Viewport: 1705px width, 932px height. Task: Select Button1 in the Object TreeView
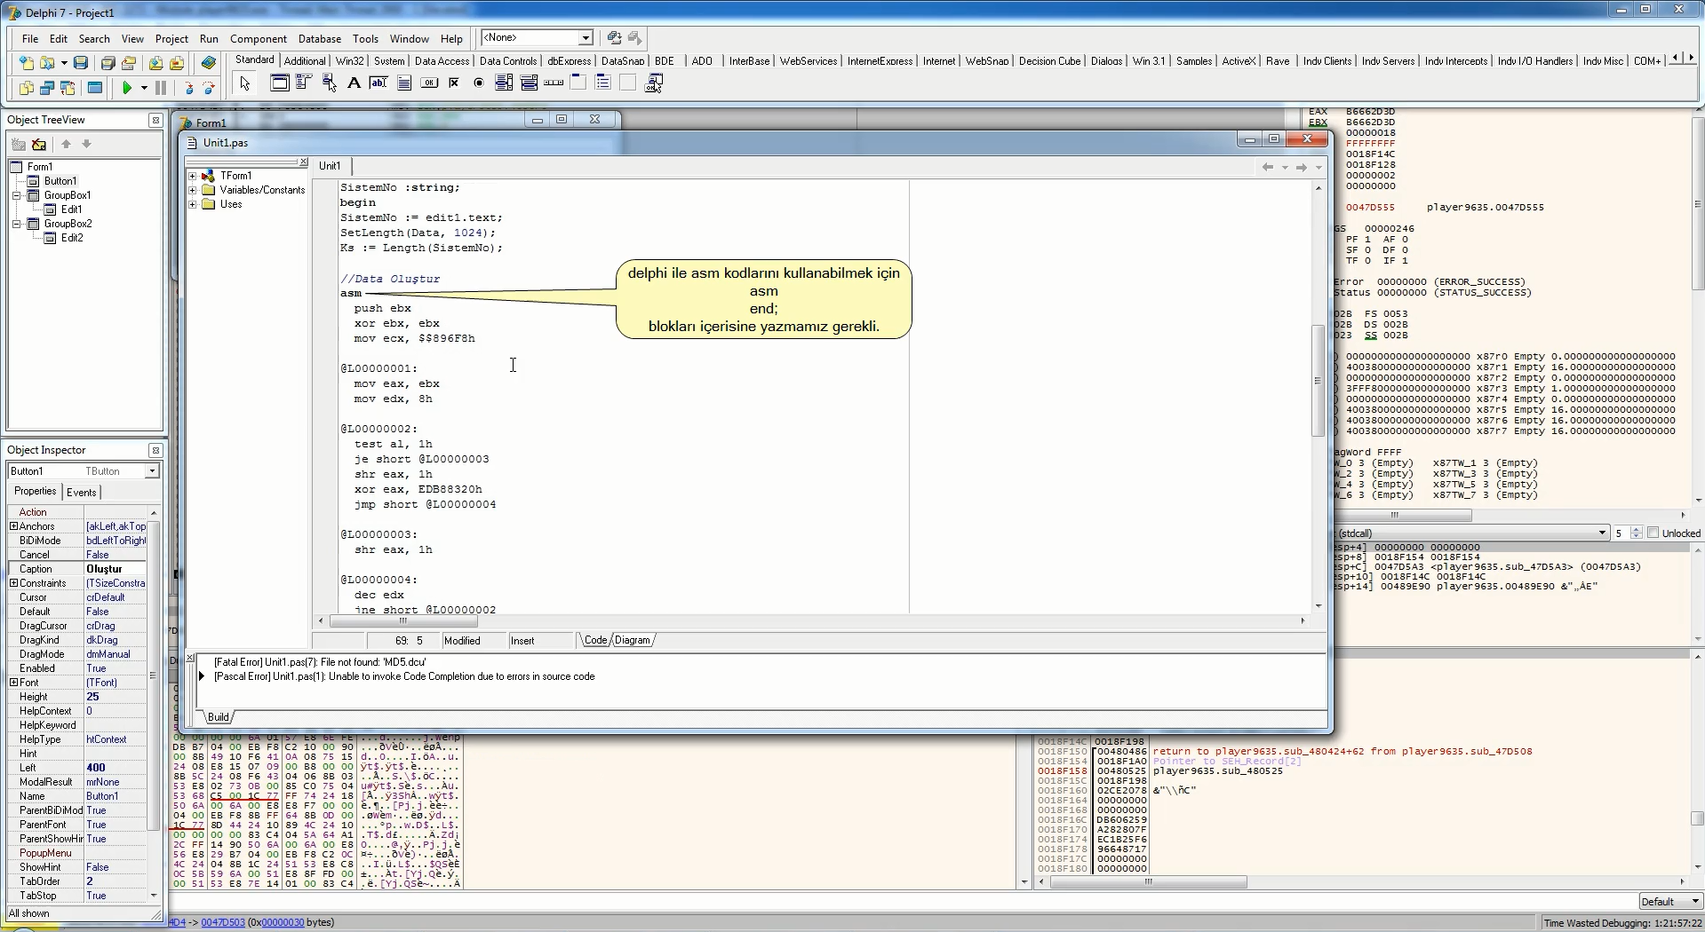pyautogui.click(x=60, y=181)
